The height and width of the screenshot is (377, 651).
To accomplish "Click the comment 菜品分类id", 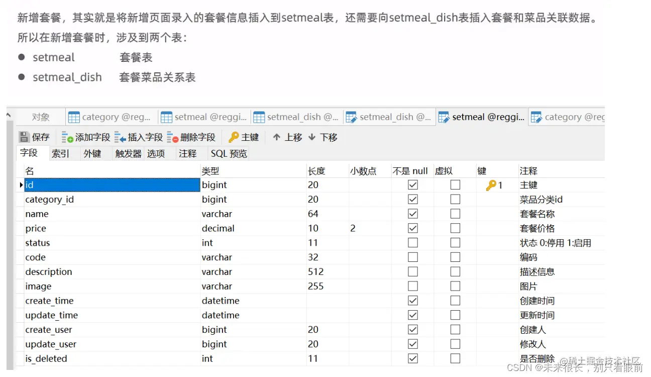I will coord(541,200).
